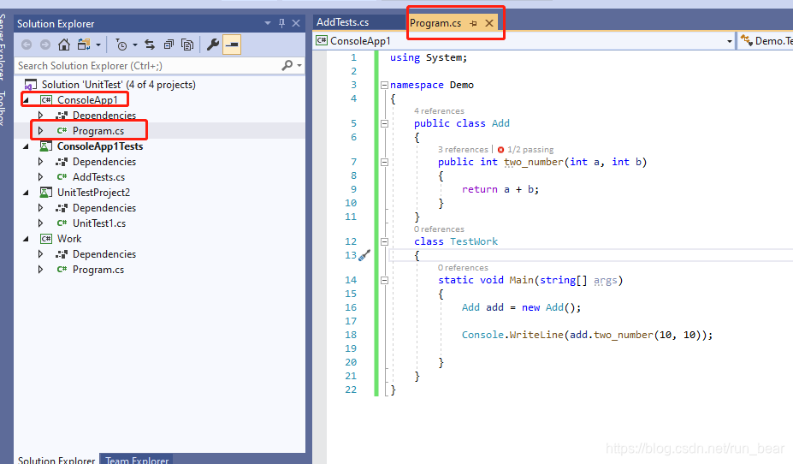Open the Demo.Te type navigation combo box
This screenshot has width=793, height=464.
point(765,40)
